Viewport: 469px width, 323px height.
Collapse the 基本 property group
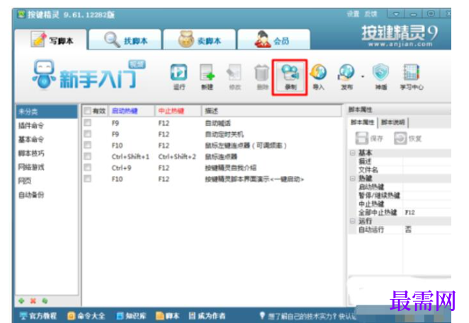(x=353, y=153)
